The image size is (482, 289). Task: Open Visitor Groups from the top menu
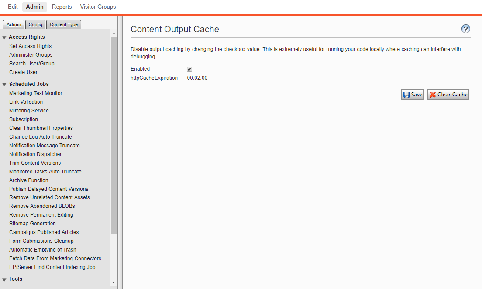[98, 7]
